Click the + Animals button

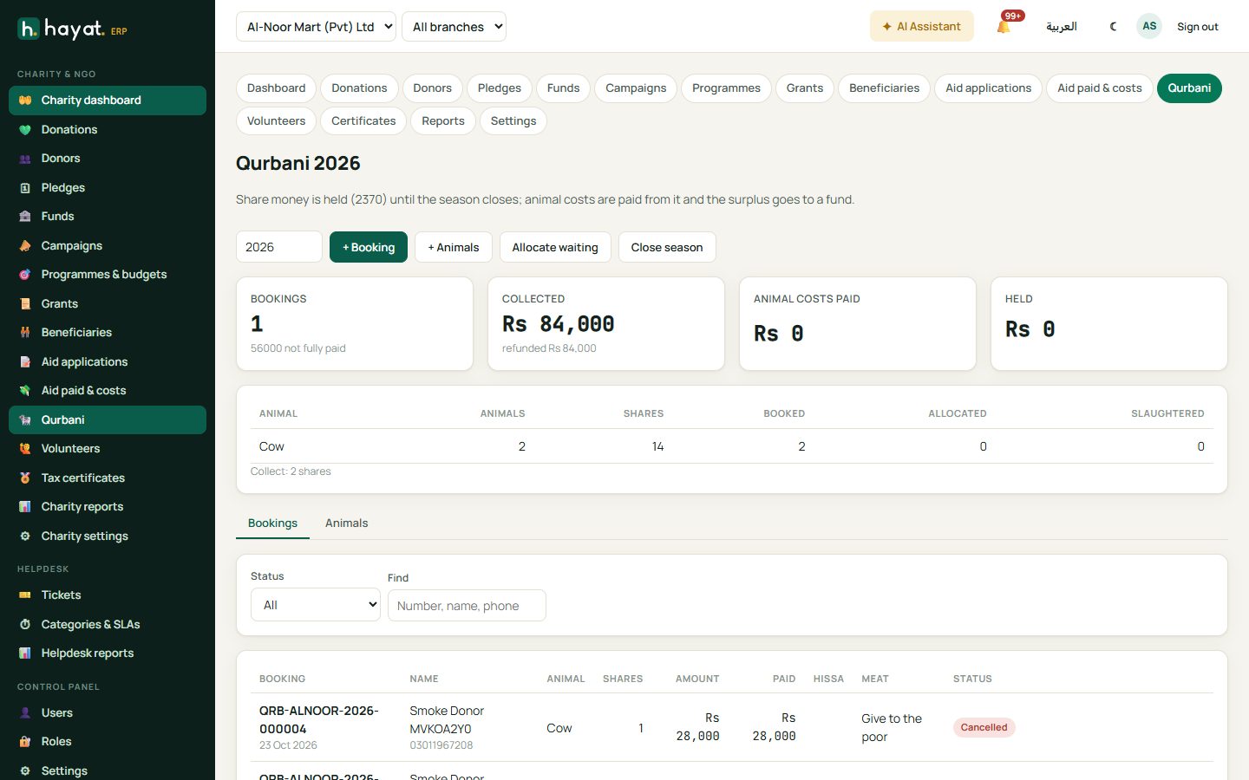[453, 247]
